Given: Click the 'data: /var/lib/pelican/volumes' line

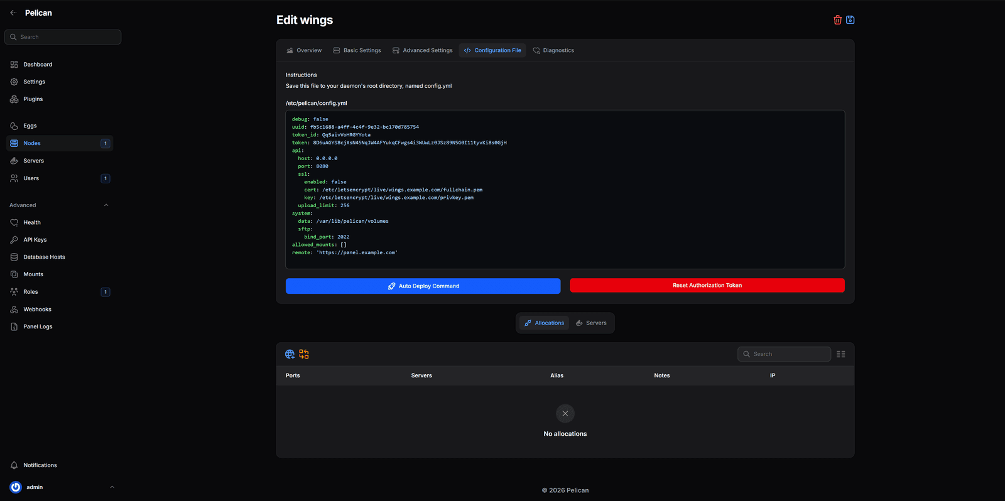Looking at the screenshot, I should (344, 221).
